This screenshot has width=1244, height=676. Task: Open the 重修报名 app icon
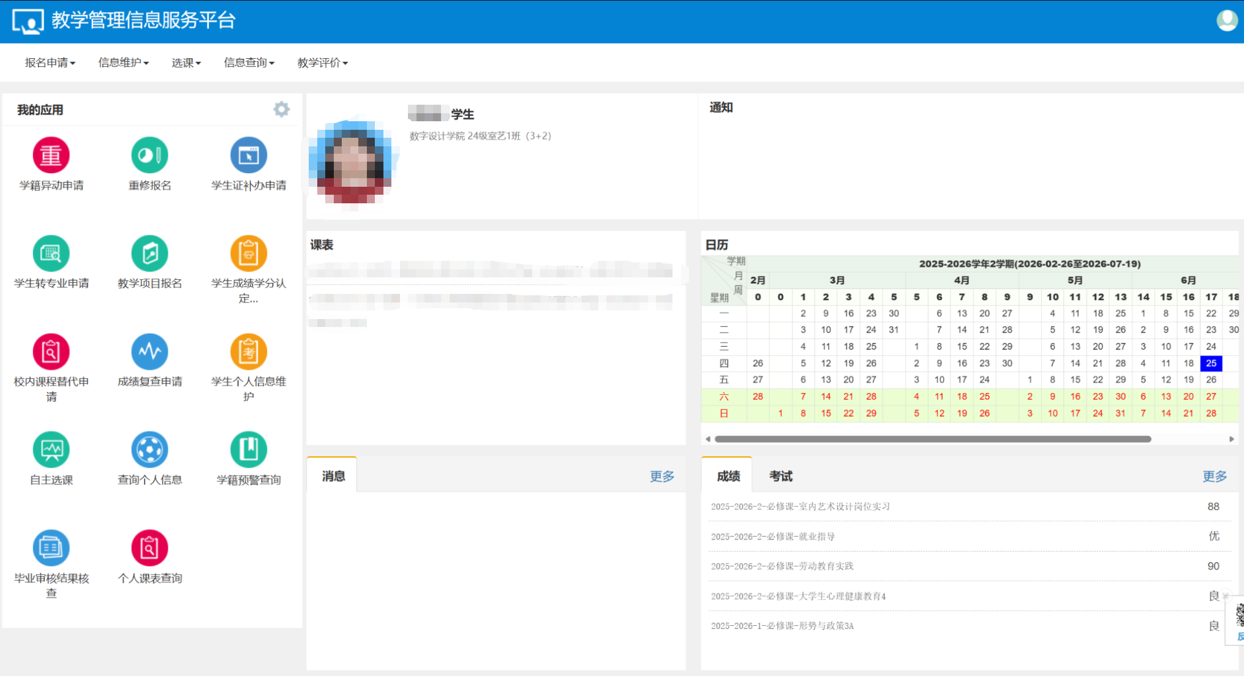[x=149, y=155]
